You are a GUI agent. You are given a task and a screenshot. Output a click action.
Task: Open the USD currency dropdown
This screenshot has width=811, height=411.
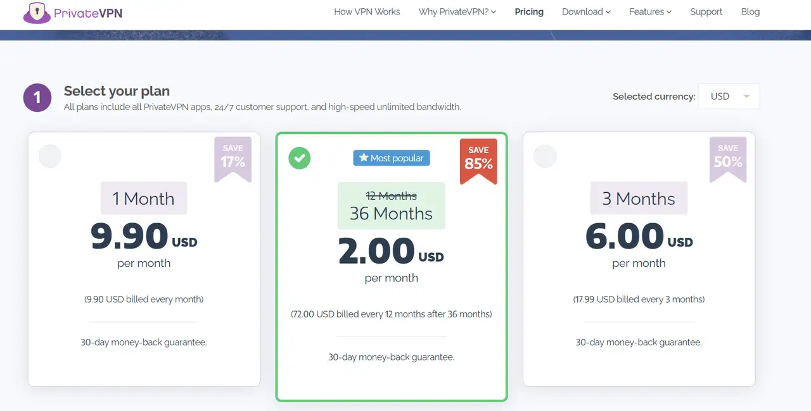[x=729, y=97]
